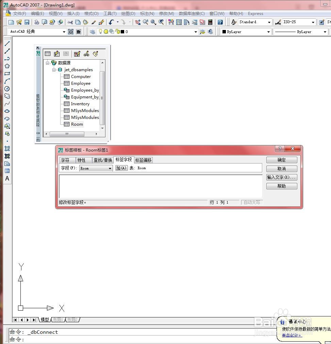Open the 文件(F) menu
331x344 pixels.
tap(19, 13)
